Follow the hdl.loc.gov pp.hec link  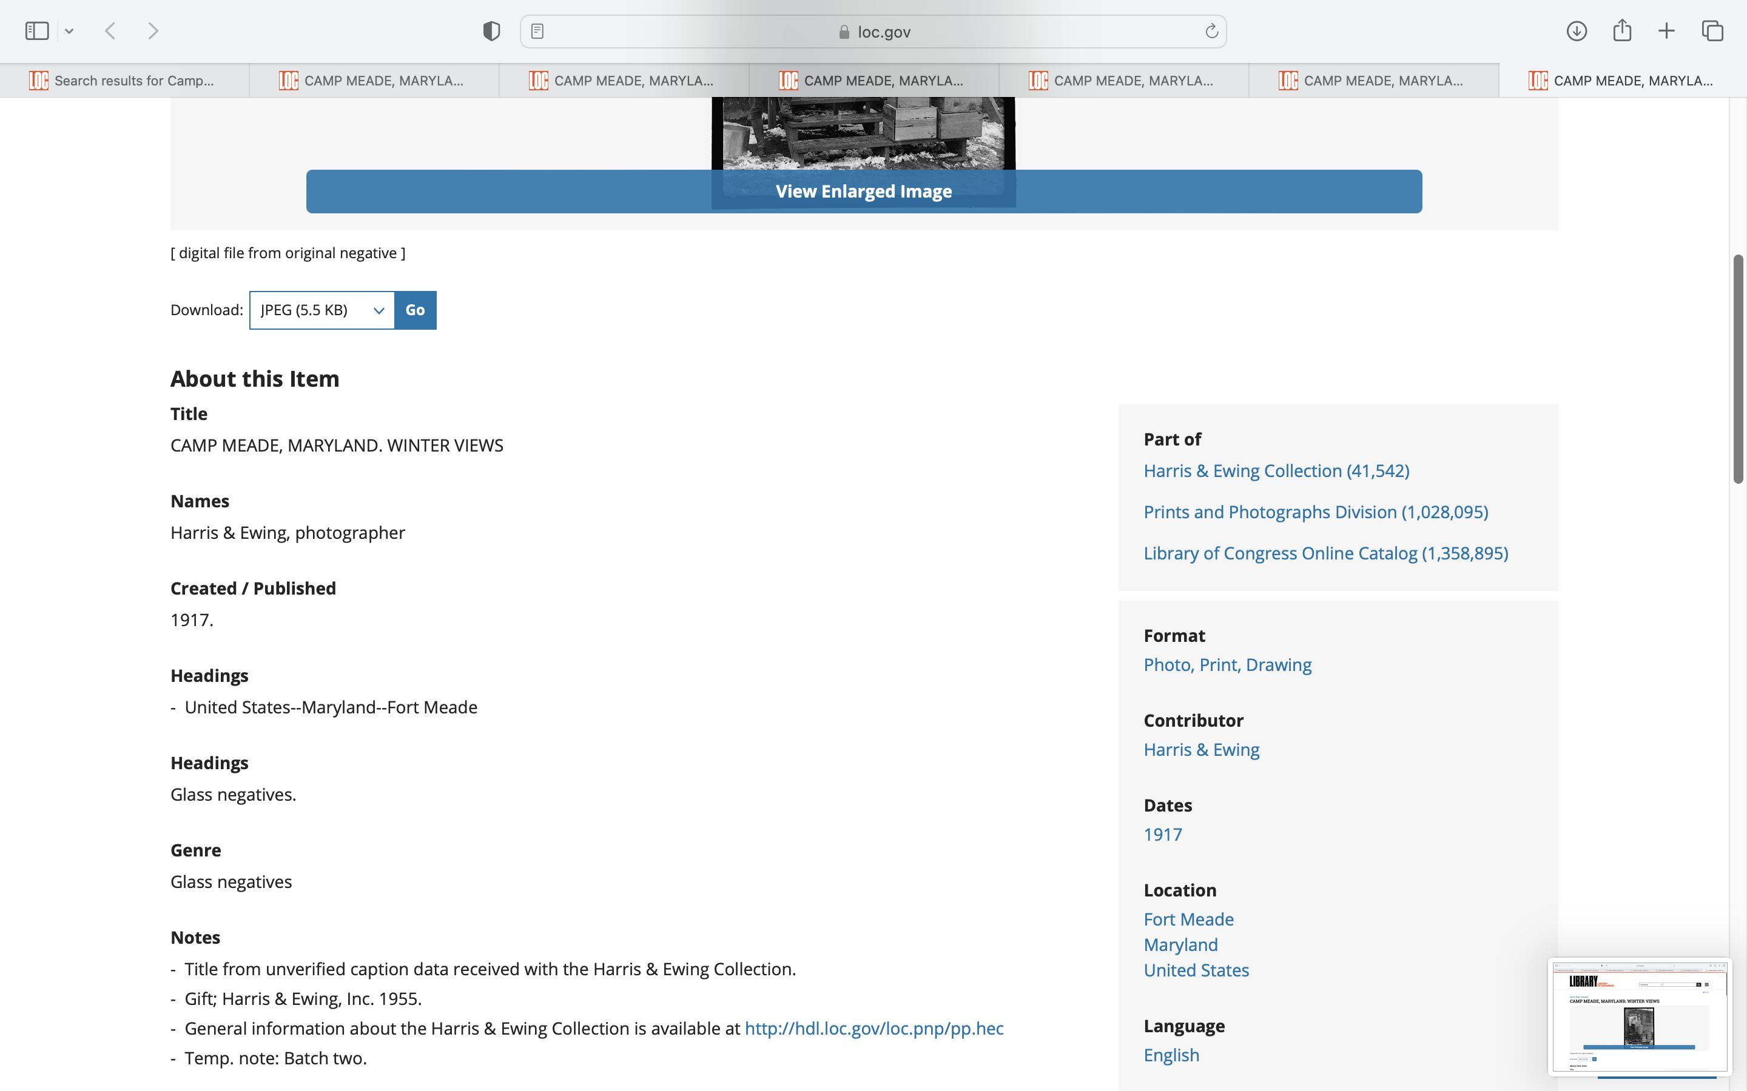coord(873,1028)
